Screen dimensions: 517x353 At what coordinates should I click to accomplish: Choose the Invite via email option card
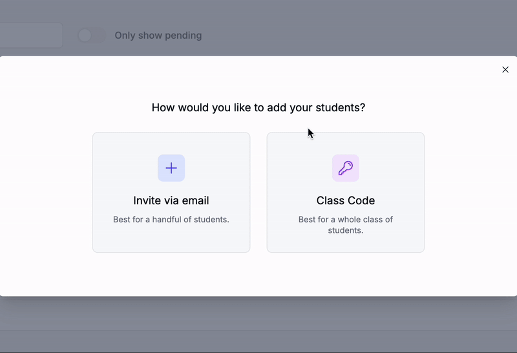[171, 192]
